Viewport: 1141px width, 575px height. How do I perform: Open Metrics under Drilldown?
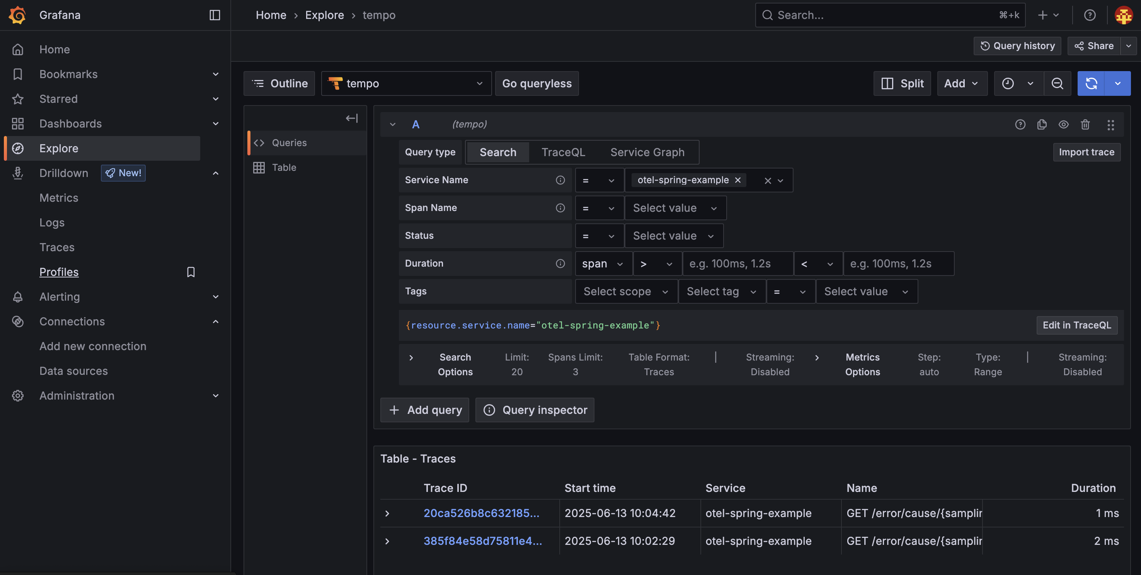(58, 198)
